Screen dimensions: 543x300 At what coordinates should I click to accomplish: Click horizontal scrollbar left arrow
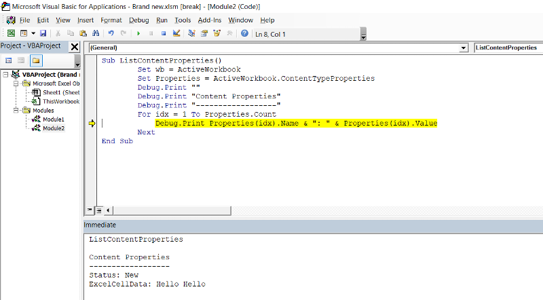click(x=108, y=210)
